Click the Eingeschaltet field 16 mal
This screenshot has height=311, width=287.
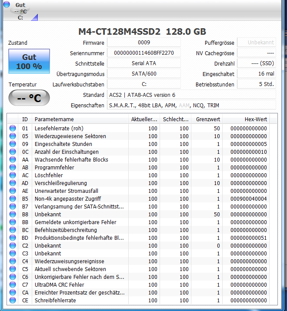(x=257, y=74)
